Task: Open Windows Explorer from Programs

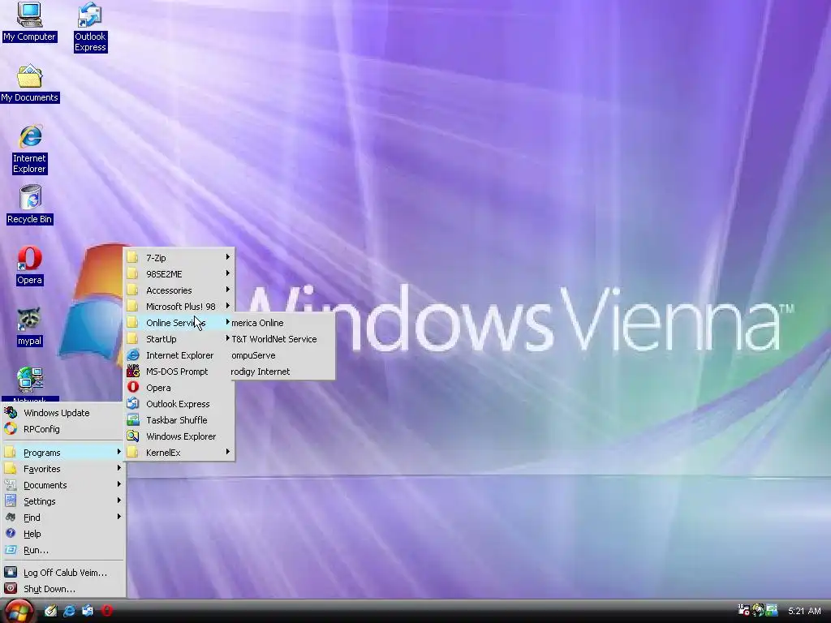Action: tap(179, 436)
